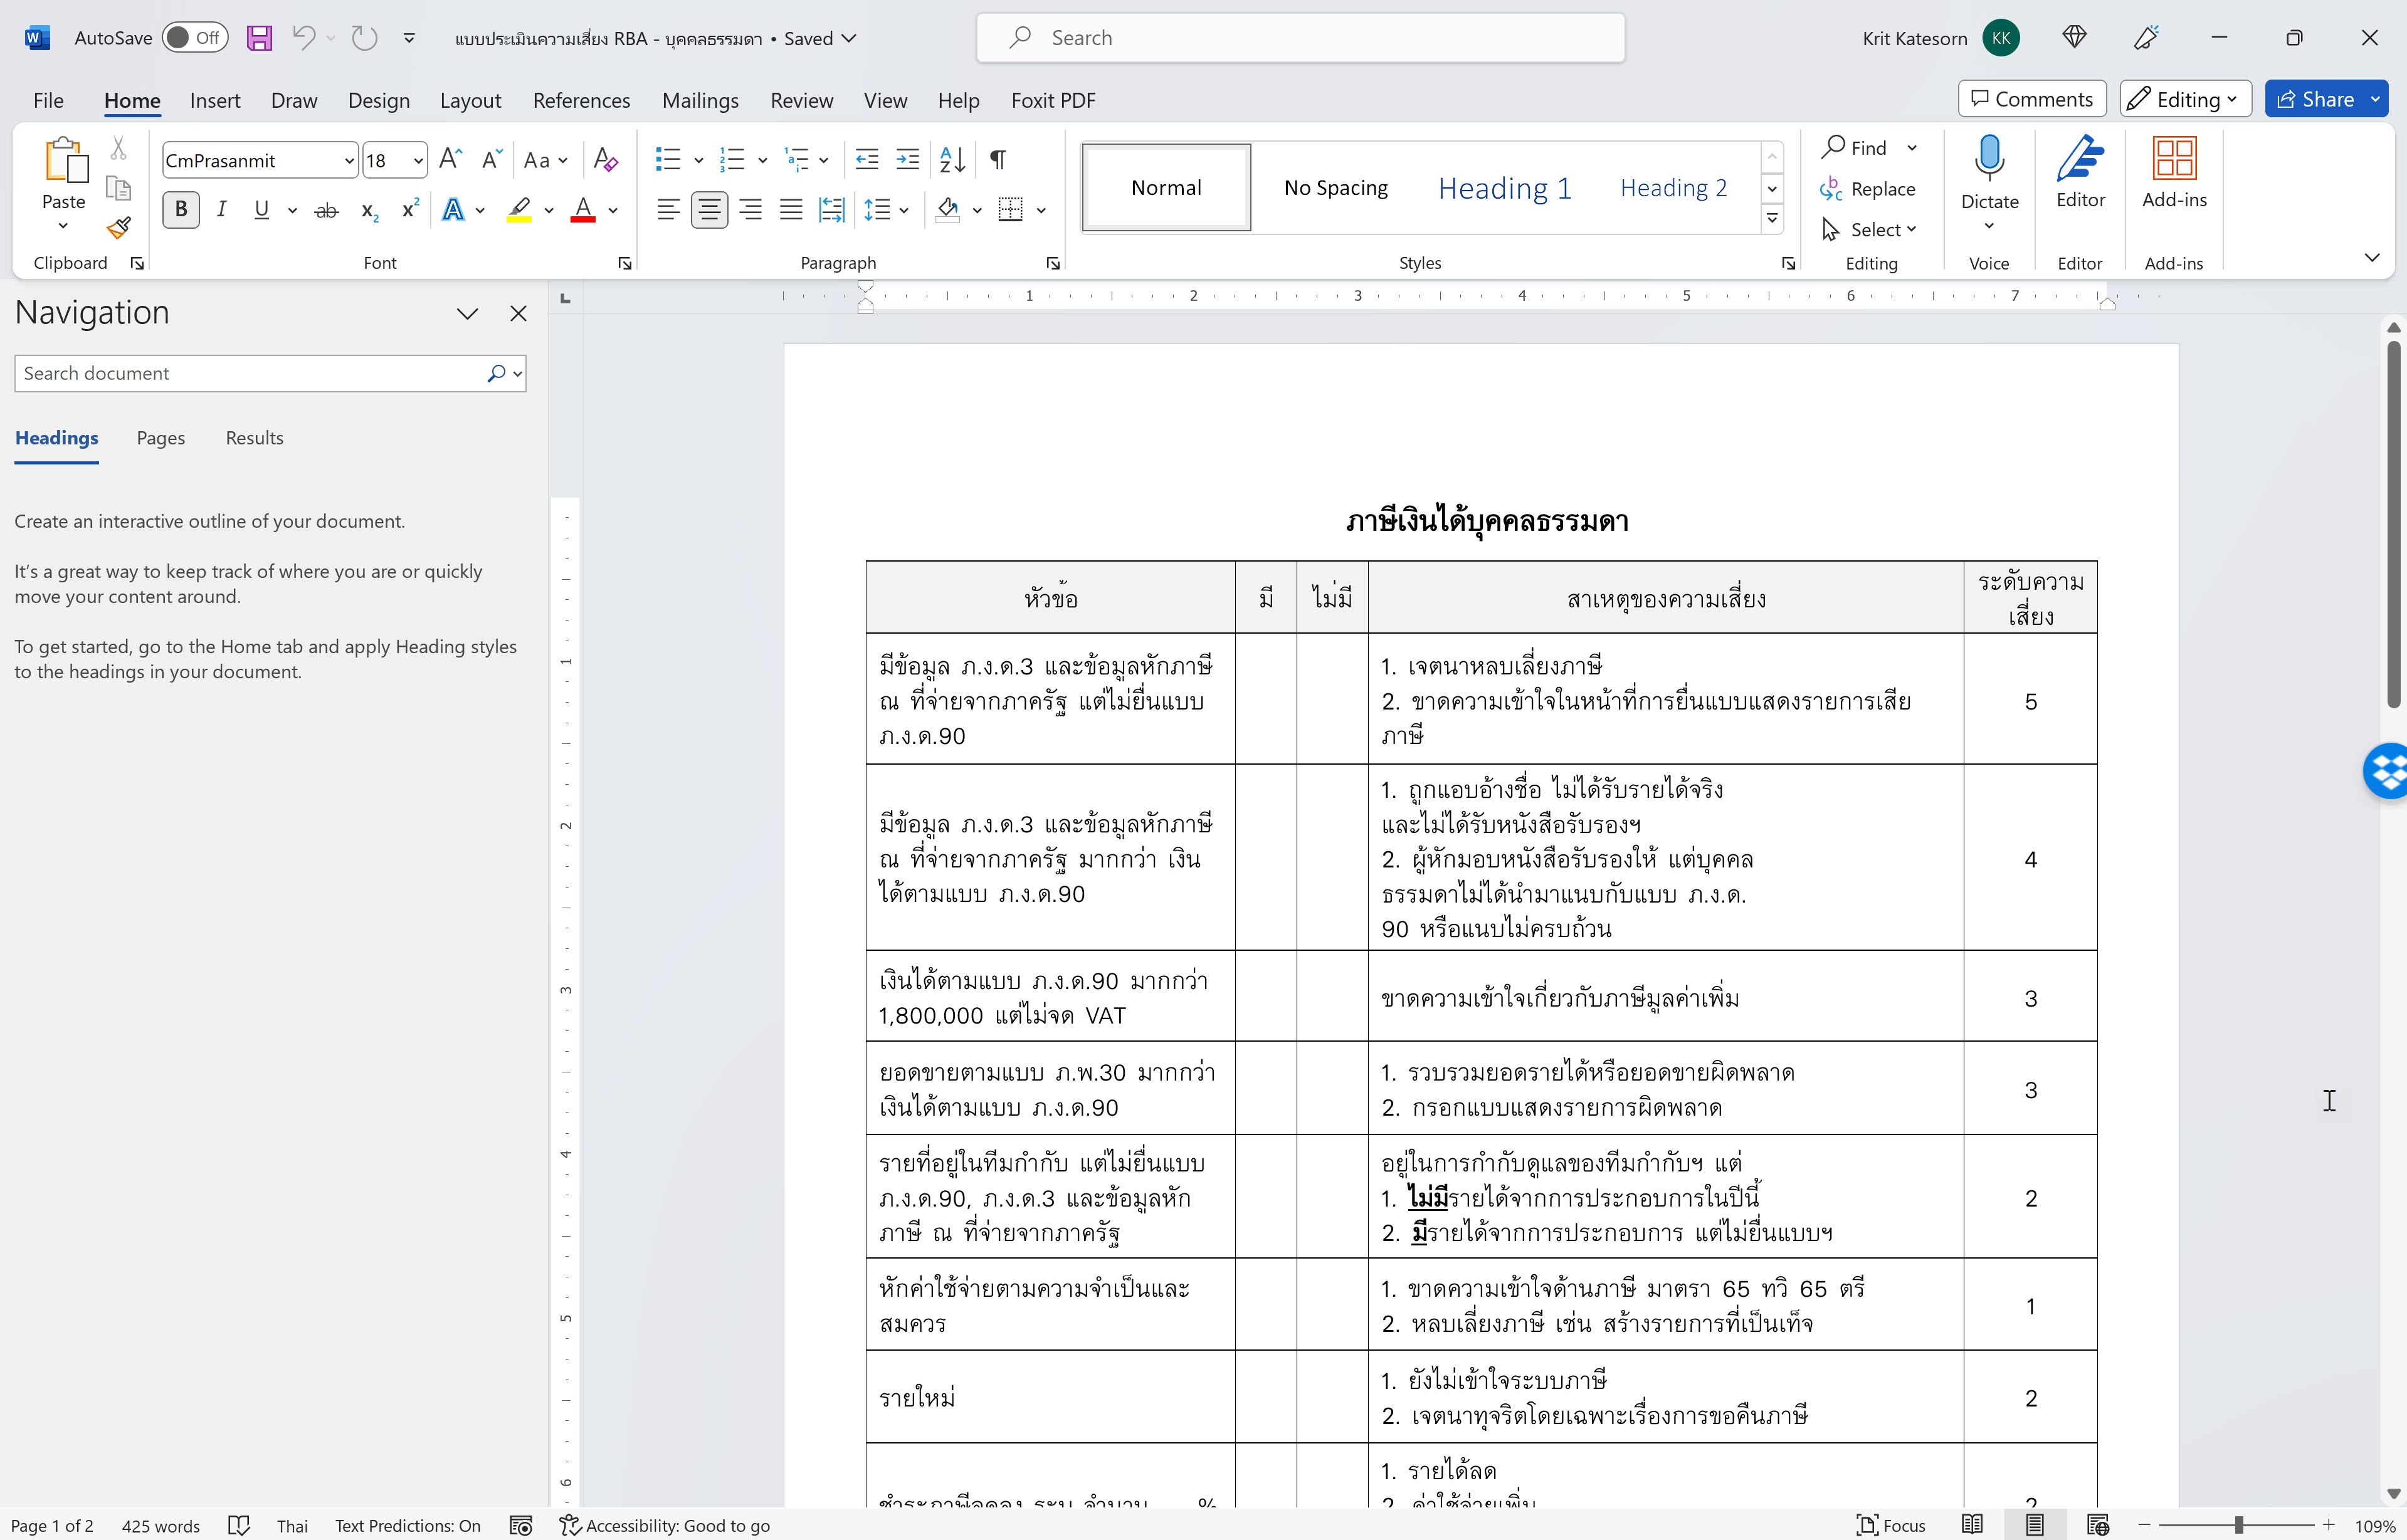The height and width of the screenshot is (1540, 2407).
Task: Increase font size with grow font icon
Action: click(450, 159)
